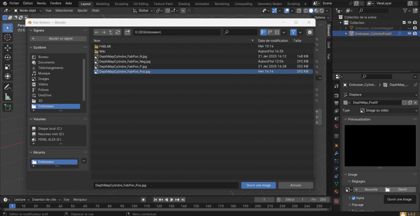Open the Type 'Image ou vidéo' dropdown
Image resolution: width=420 pixels, height=216 pixels.
pyautogui.click(x=388, y=111)
